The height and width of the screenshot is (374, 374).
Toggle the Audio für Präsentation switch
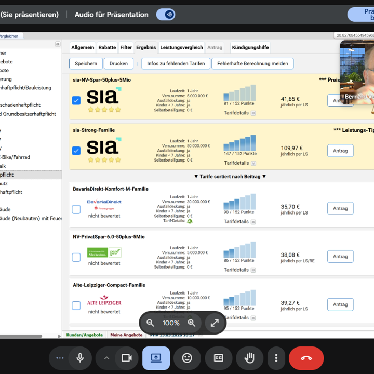pyautogui.click(x=166, y=15)
